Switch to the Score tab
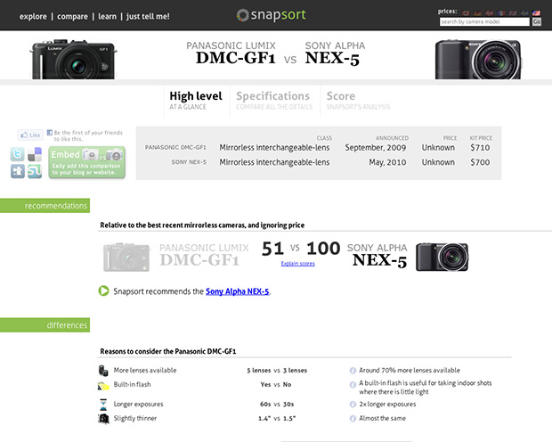The image size is (552, 442). (x=358, y=101)
